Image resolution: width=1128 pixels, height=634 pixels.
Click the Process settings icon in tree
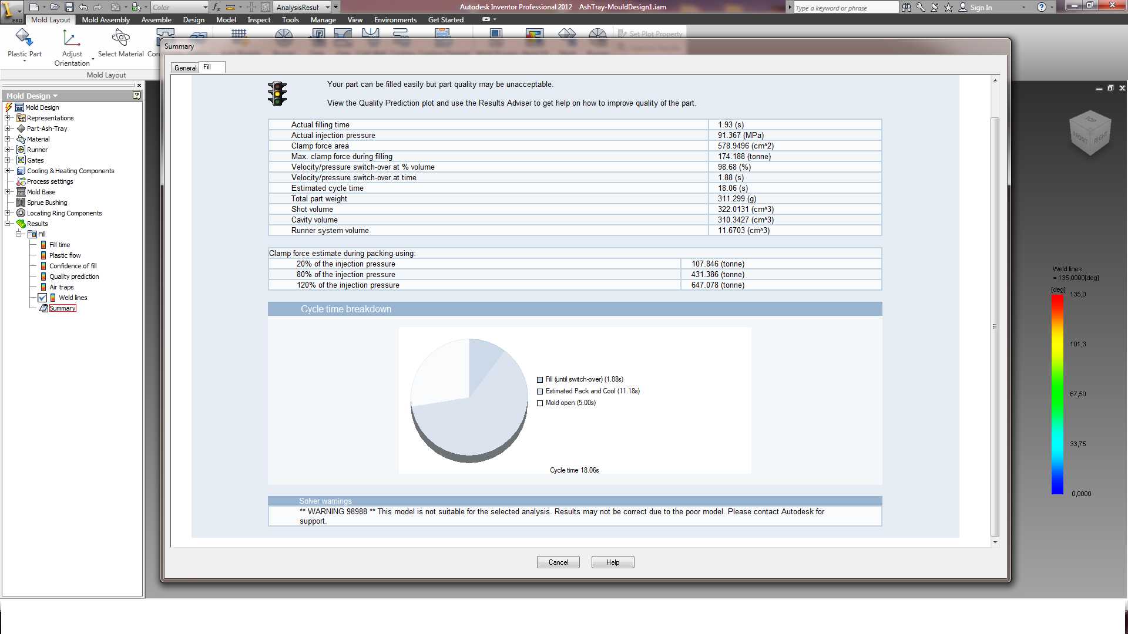pos(21,181)
